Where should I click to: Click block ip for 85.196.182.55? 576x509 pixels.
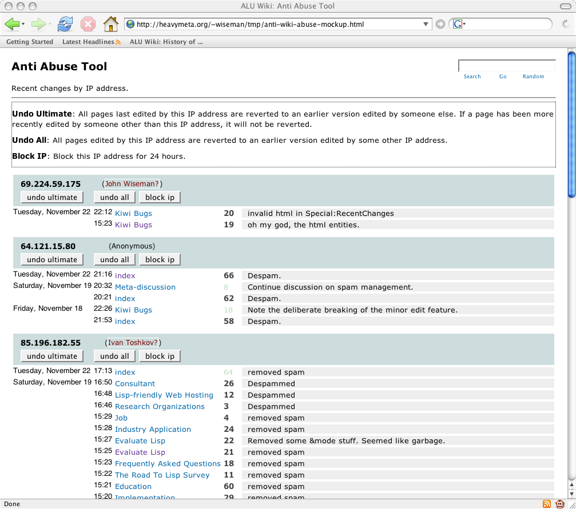pos(160,356)
